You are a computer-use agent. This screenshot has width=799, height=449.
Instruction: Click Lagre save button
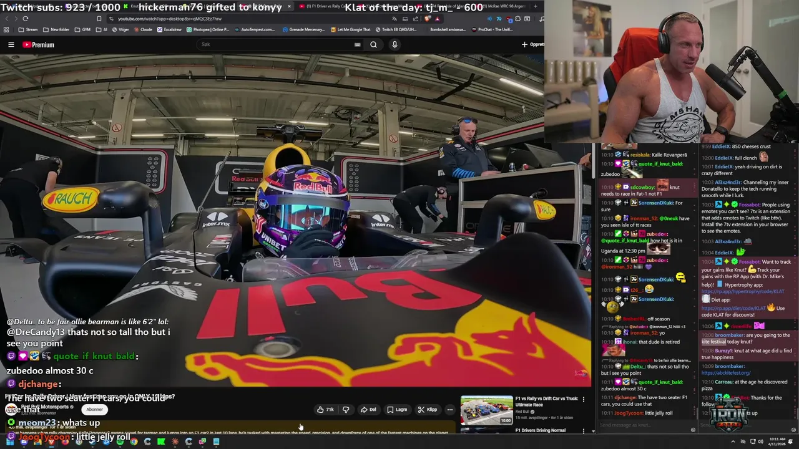point(397,410)
